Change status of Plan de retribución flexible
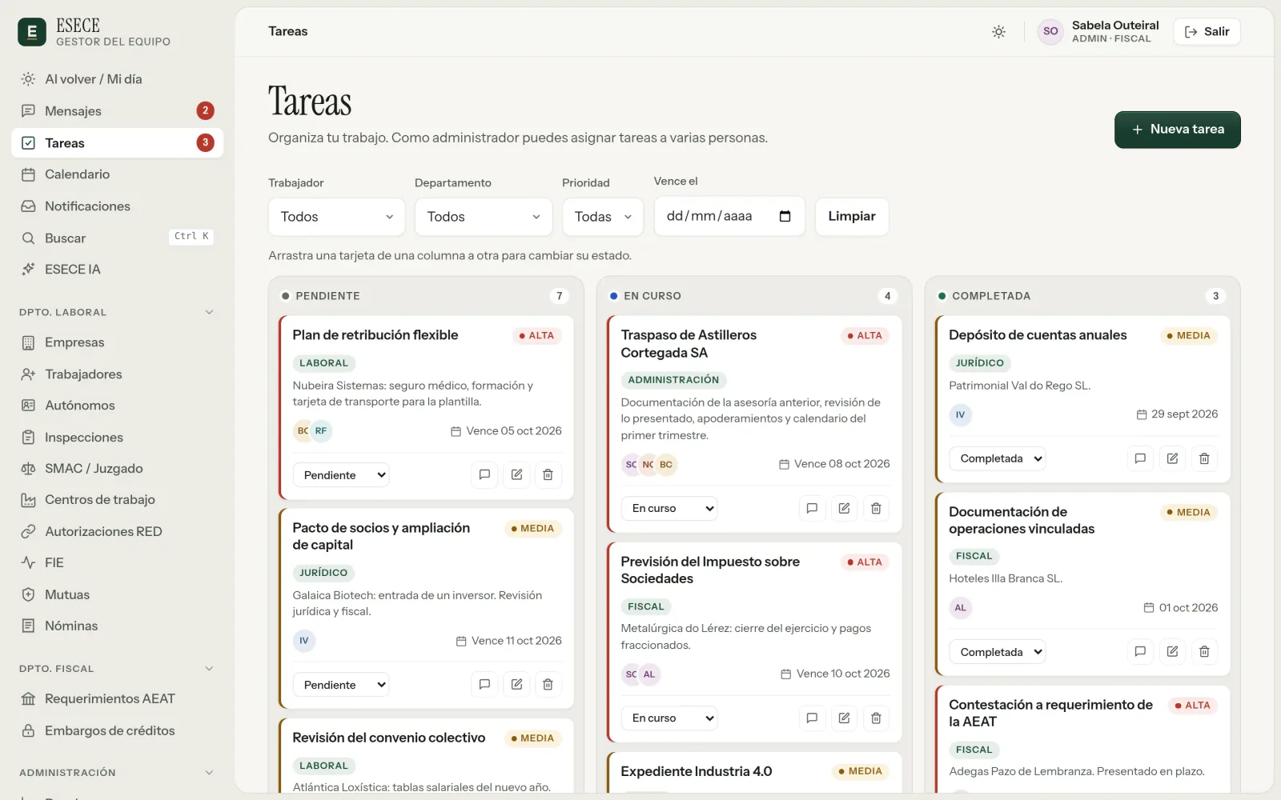Viewport: 1281px width, 800px height. coord(341,474)
